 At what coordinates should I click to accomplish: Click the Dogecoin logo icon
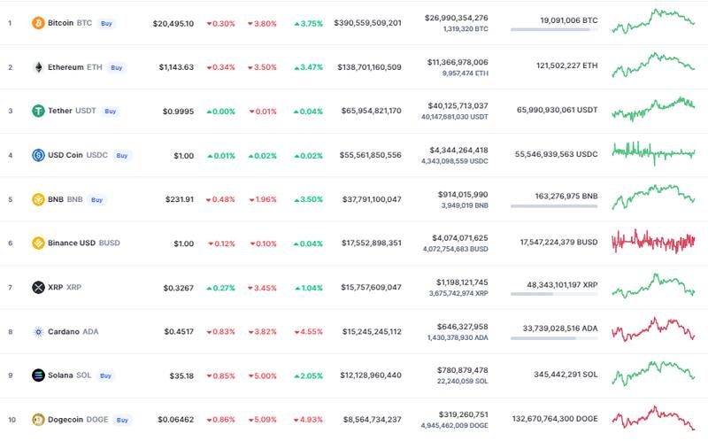pos(38,420)
